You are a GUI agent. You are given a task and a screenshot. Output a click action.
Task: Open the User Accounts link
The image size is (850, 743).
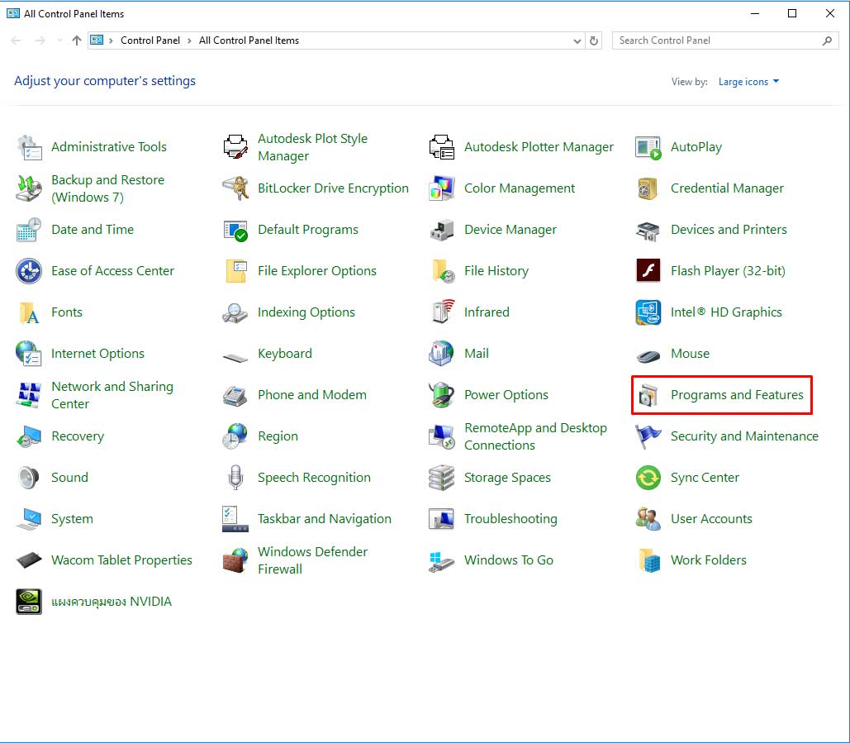tap(711, 519)
